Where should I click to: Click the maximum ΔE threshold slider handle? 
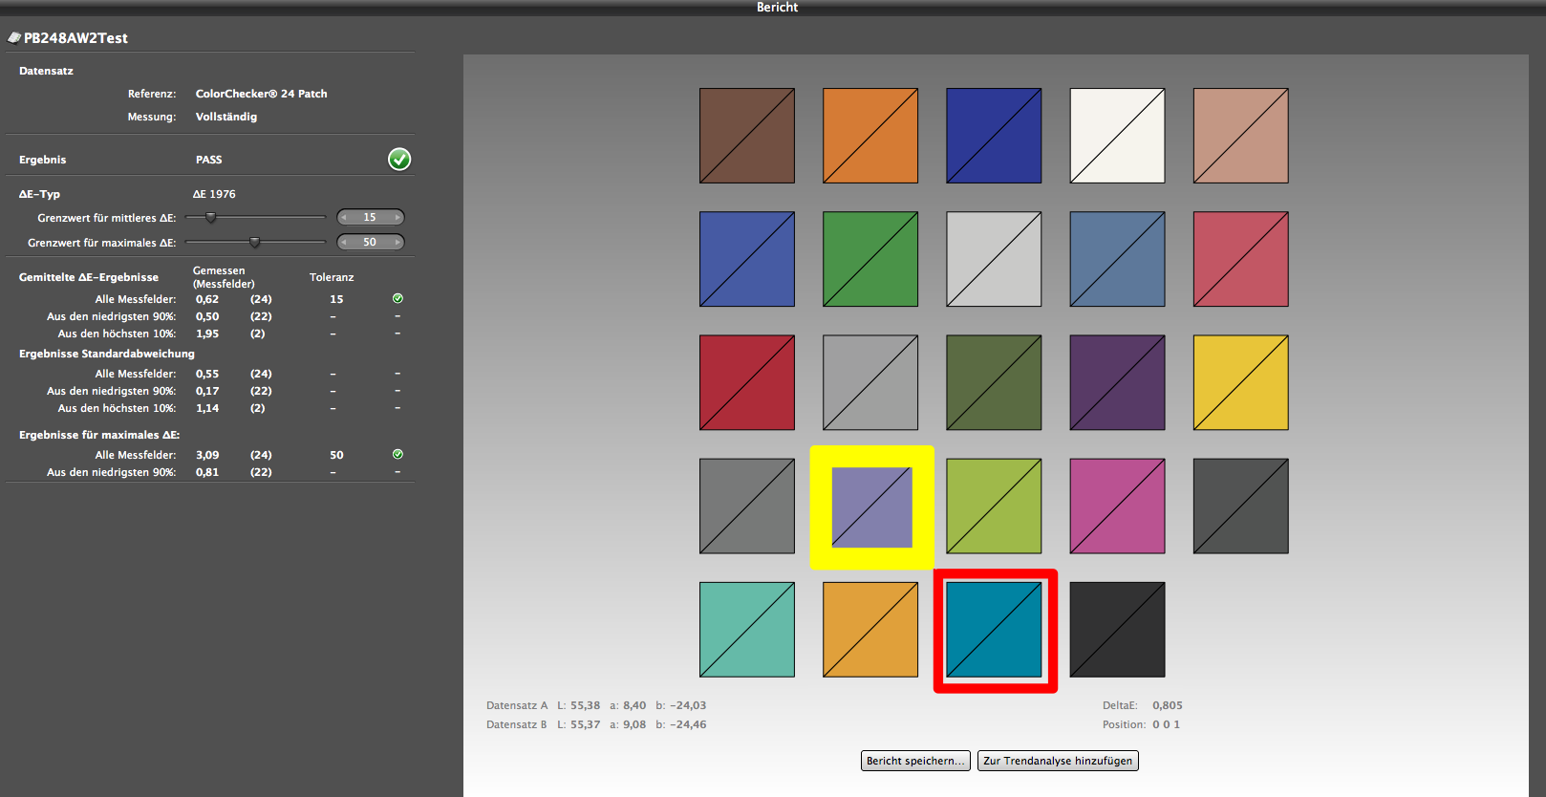[254, 243]
